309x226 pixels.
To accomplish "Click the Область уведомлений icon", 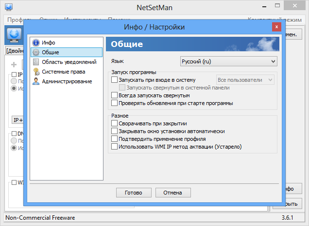I will (36, 62).
